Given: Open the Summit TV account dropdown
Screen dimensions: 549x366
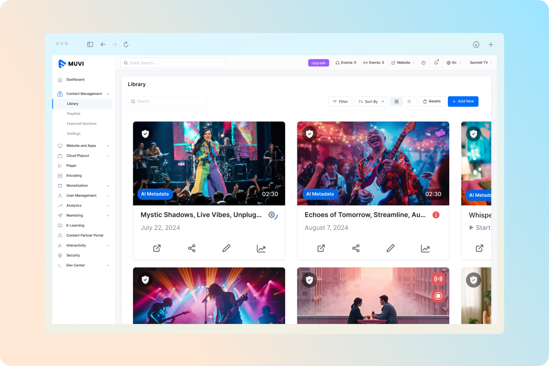Looking at the screenshot, I should 481,63.
